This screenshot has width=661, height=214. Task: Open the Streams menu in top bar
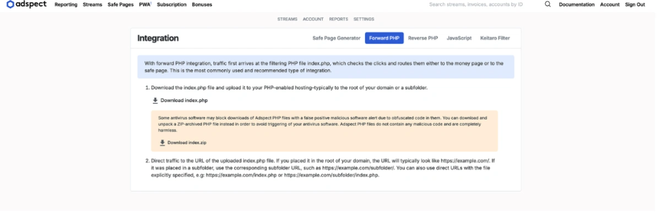[x=93, y=4]
